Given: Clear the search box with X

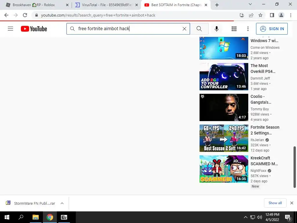Looking at the screenshot, I should pos(184,29).
